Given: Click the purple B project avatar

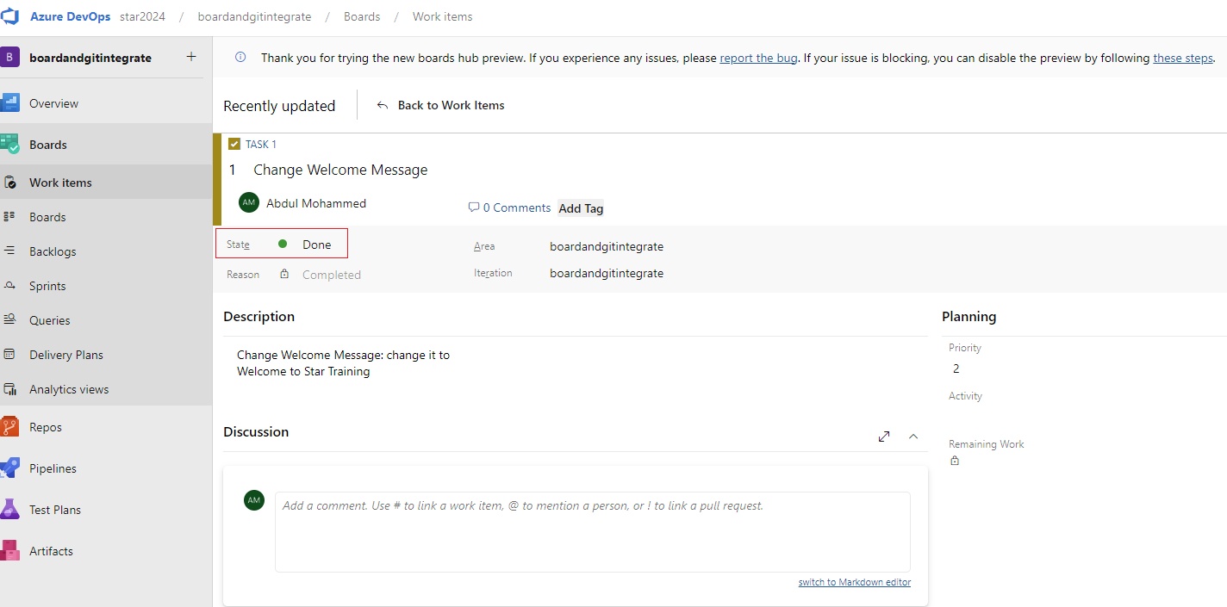Looking at the screenshot, I should tap(9, 58).
